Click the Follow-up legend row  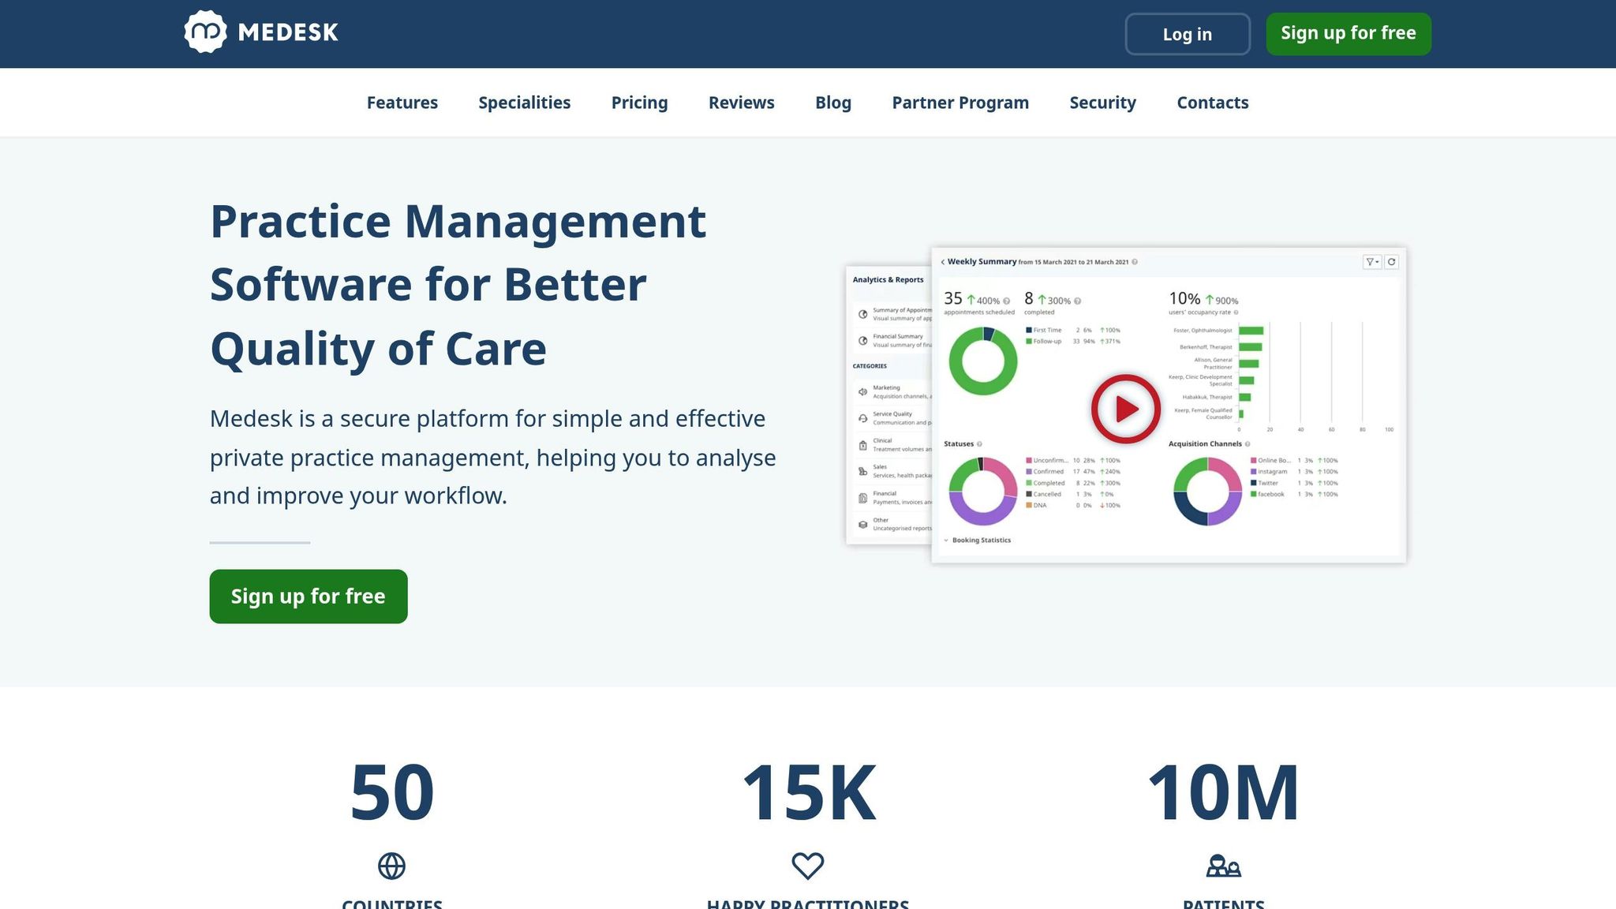pyautogui.click(x=1073, y=342)
